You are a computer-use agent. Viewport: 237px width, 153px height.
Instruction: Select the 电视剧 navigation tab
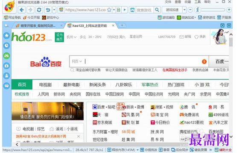tap(45, 85)
